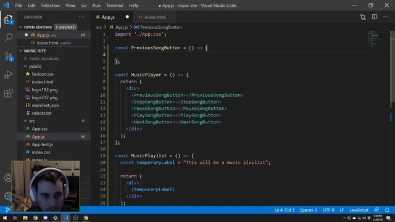The height and width of the screenshot is (222, 395).
Task: Click the VS Code logo in title bar
Action: (x=6, y=6)
